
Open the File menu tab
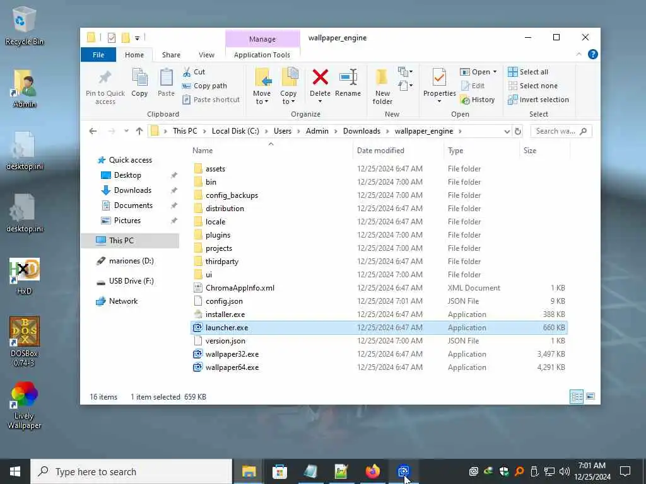98,55
